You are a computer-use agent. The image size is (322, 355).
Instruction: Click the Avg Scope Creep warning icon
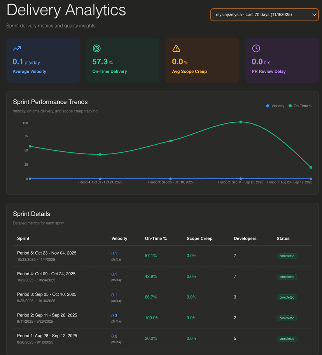[176, 48]
